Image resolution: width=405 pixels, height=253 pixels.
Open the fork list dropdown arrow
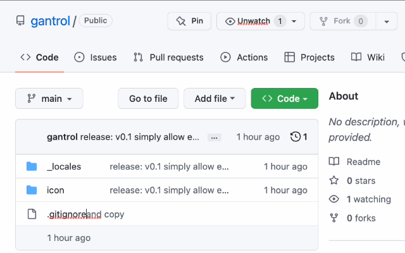387,21
